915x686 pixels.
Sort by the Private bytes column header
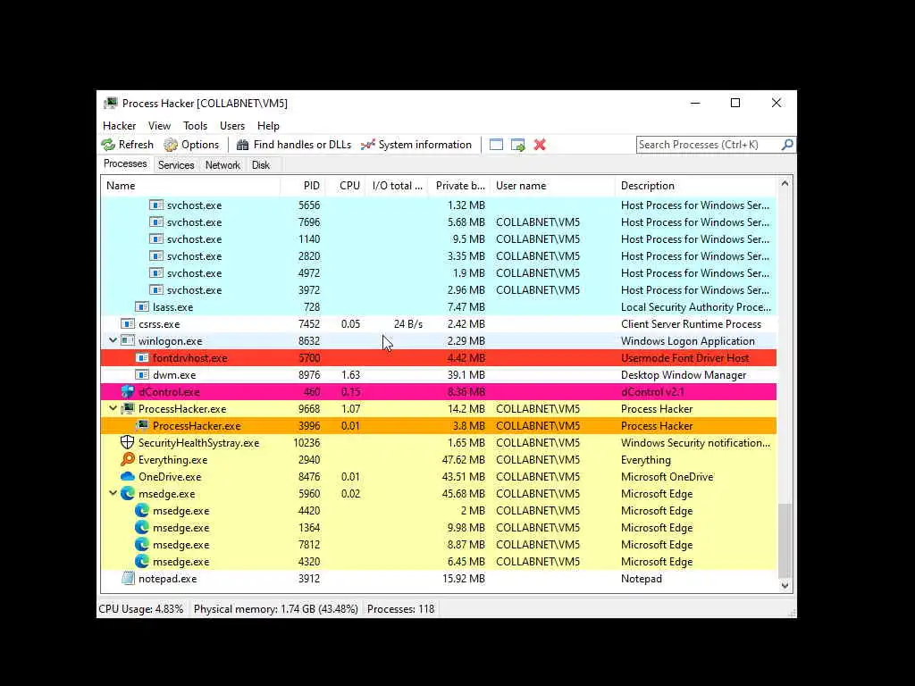click(x=459, y=186)
